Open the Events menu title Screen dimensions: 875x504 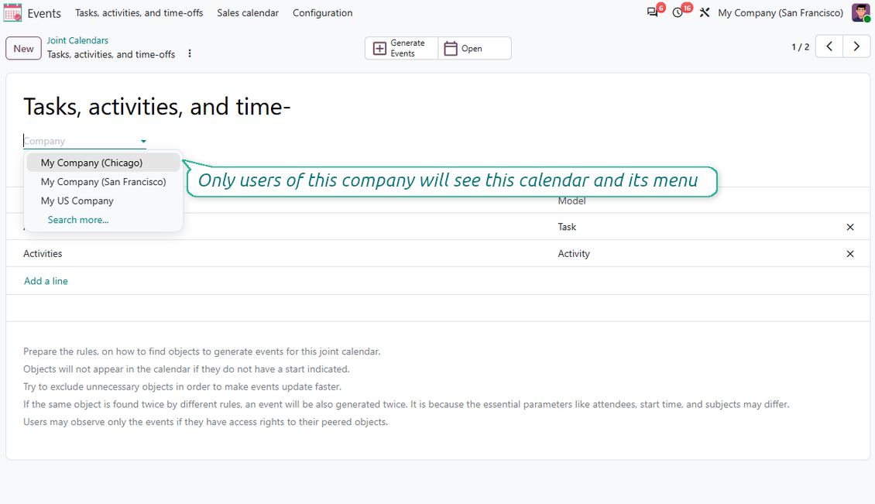44,13
